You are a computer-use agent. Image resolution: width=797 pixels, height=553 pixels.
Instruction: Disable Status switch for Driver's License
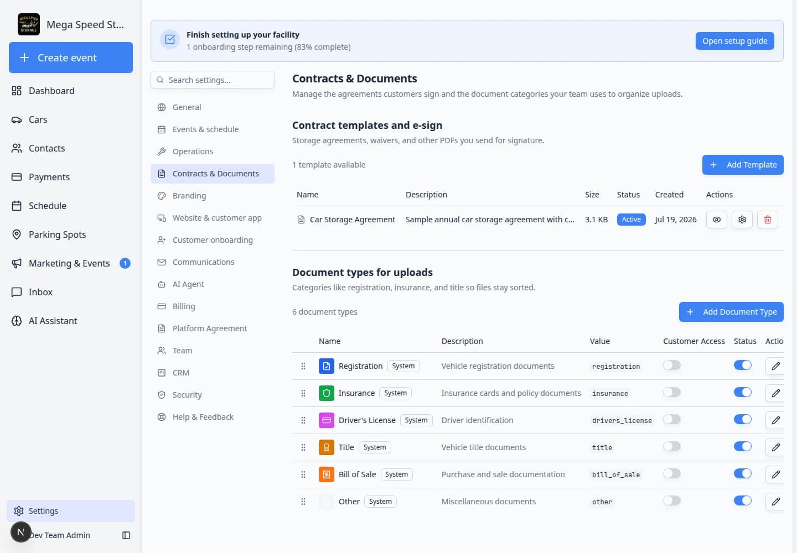(743, 419)
